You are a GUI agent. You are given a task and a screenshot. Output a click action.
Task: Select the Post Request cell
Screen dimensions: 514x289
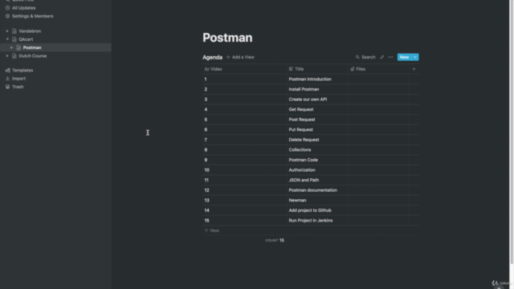tap(317, 120)
